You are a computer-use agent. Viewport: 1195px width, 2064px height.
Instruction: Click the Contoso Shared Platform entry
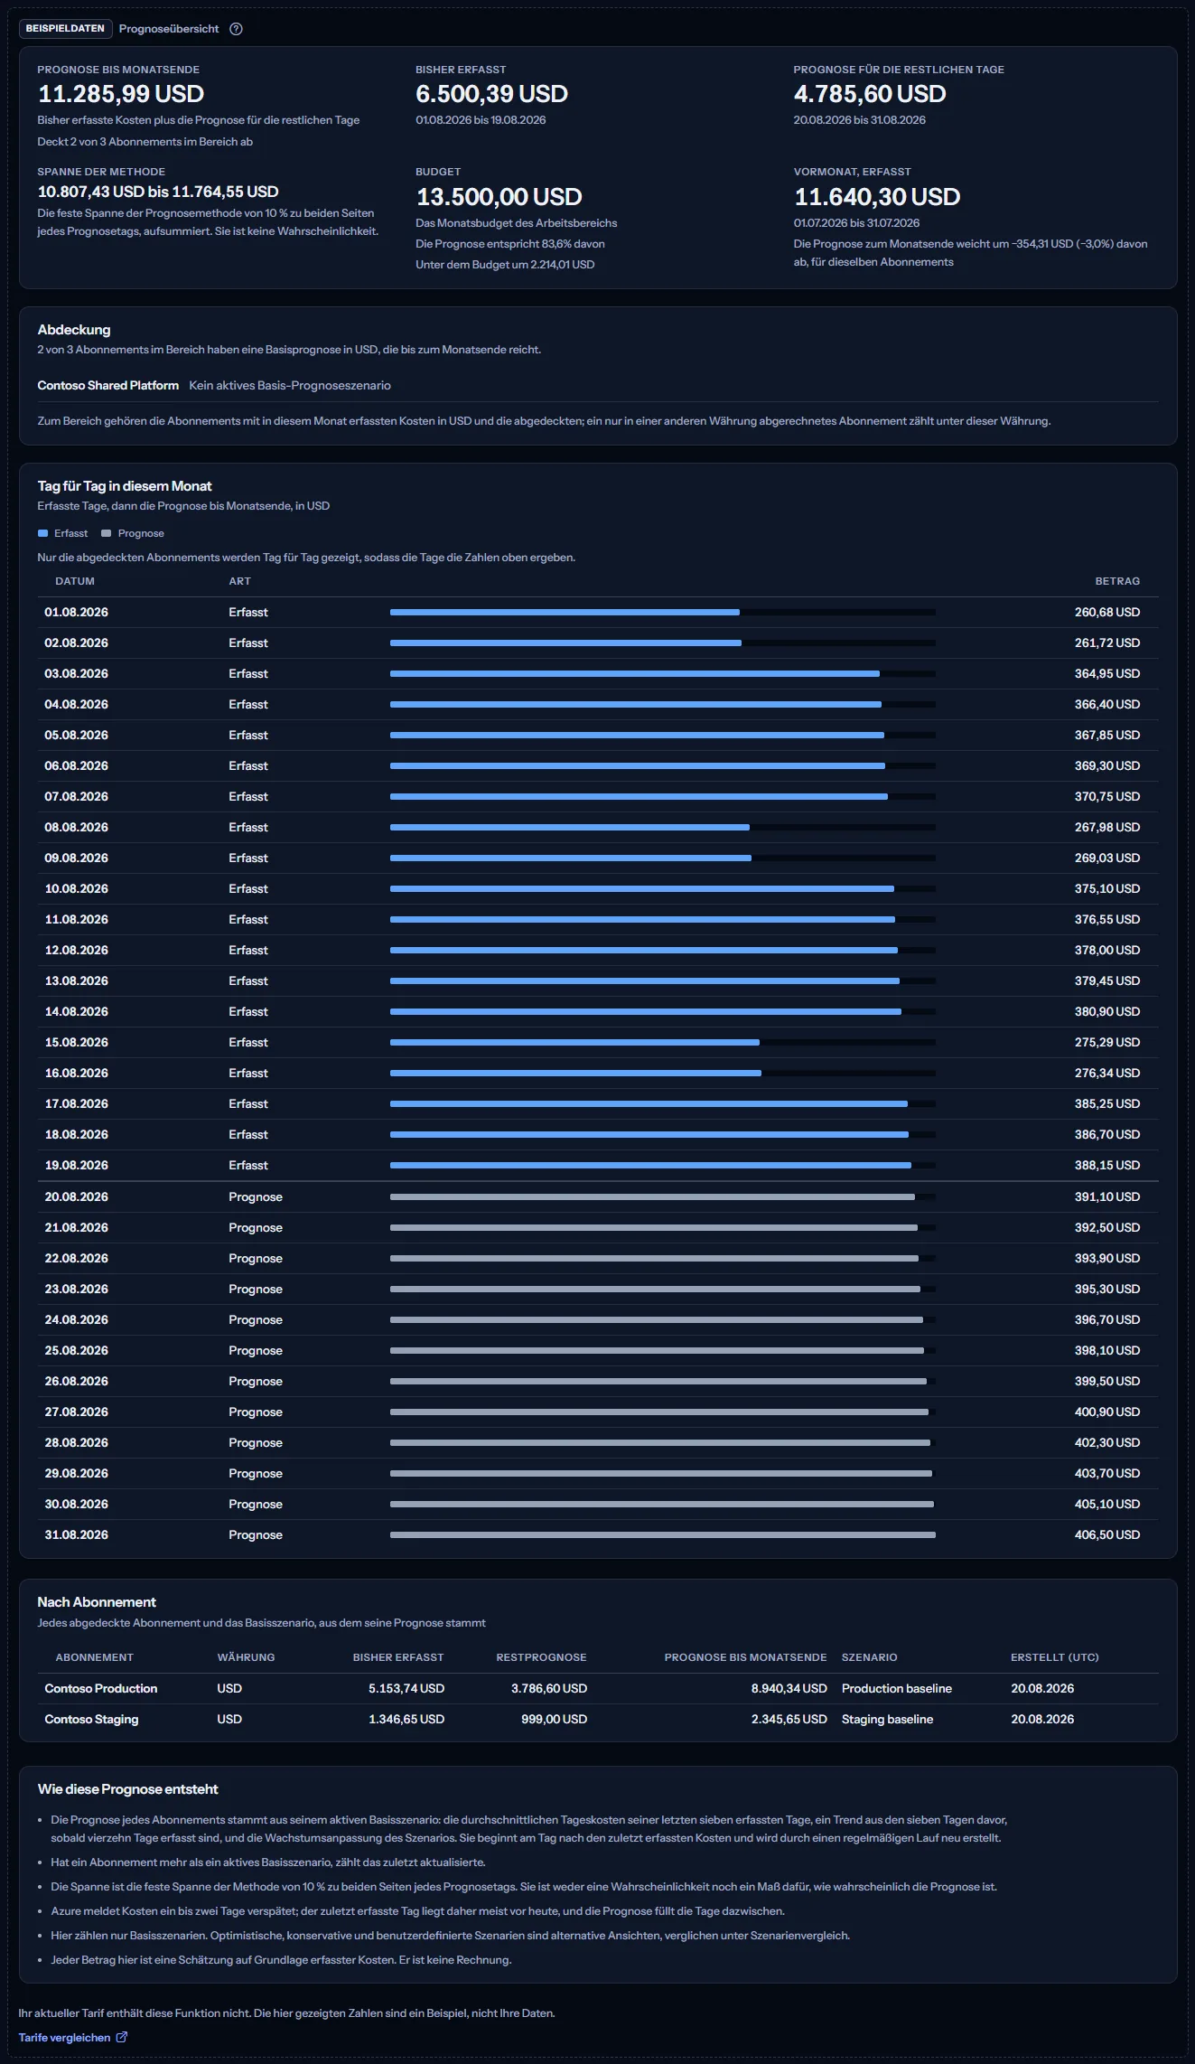point(108,385)
